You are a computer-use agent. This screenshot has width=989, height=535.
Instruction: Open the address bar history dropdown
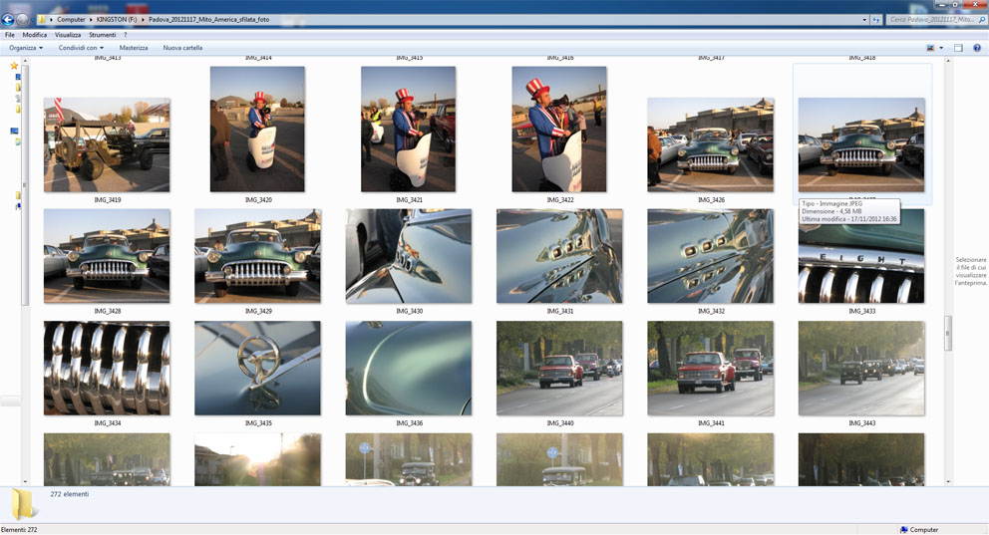pos(864,20)
